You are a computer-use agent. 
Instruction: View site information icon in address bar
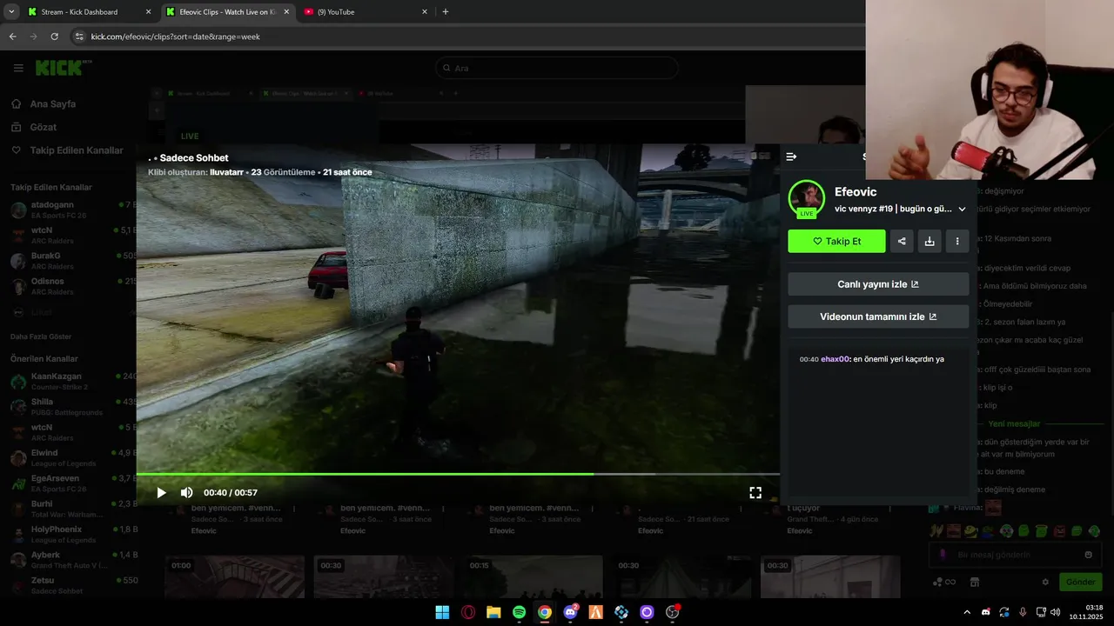(79, 37)
